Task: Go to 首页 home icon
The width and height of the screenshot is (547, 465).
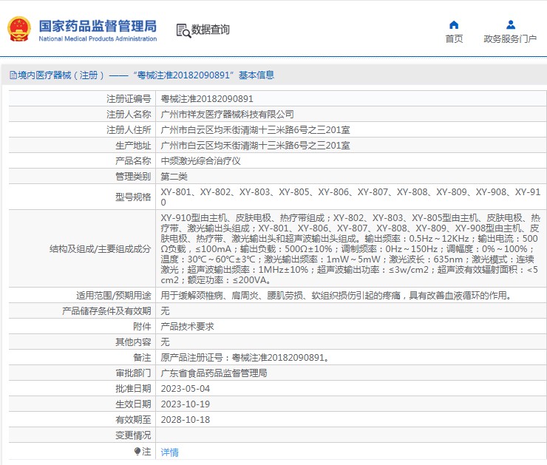Action: click(x=454, y=25)
